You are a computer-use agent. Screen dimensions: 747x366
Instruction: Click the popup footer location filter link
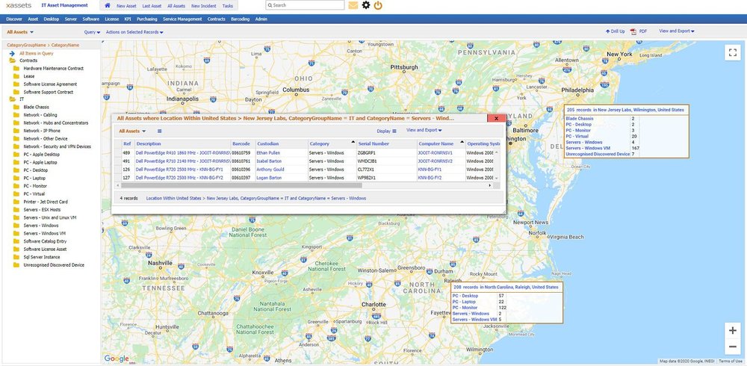[x=255, y=198]
